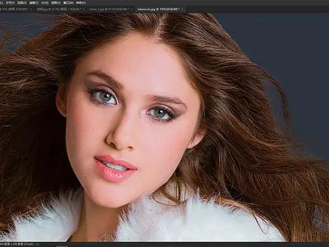
Task: Switch to the first document tab at 50% zoom
Action: pyautogui.click(x=15, y=9)
